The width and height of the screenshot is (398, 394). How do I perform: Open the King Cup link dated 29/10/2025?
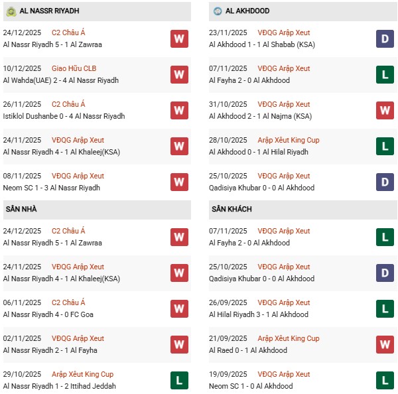coord(83,374)
